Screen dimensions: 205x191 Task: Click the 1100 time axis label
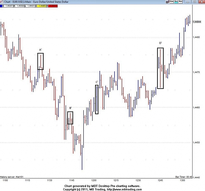coord(5,180)
